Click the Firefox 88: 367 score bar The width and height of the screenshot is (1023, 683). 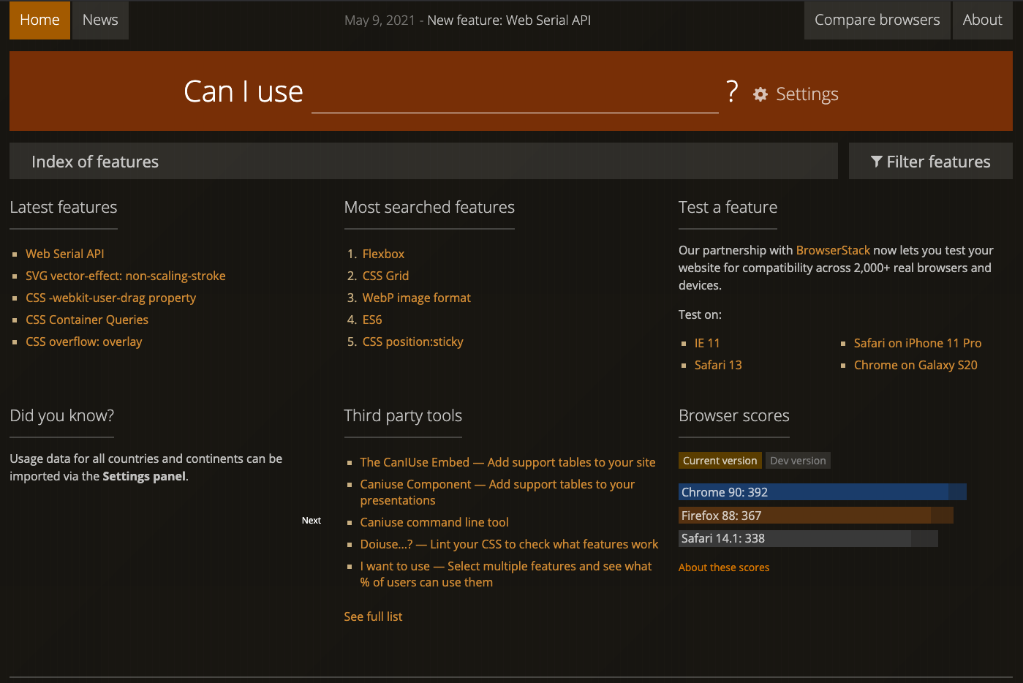point(816,516)
